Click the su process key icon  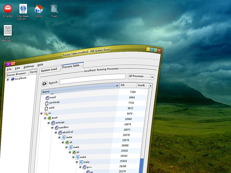46,113
